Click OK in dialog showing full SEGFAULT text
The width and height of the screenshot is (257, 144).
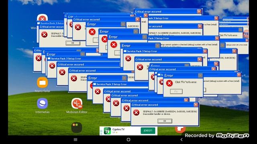coord(165,121)
